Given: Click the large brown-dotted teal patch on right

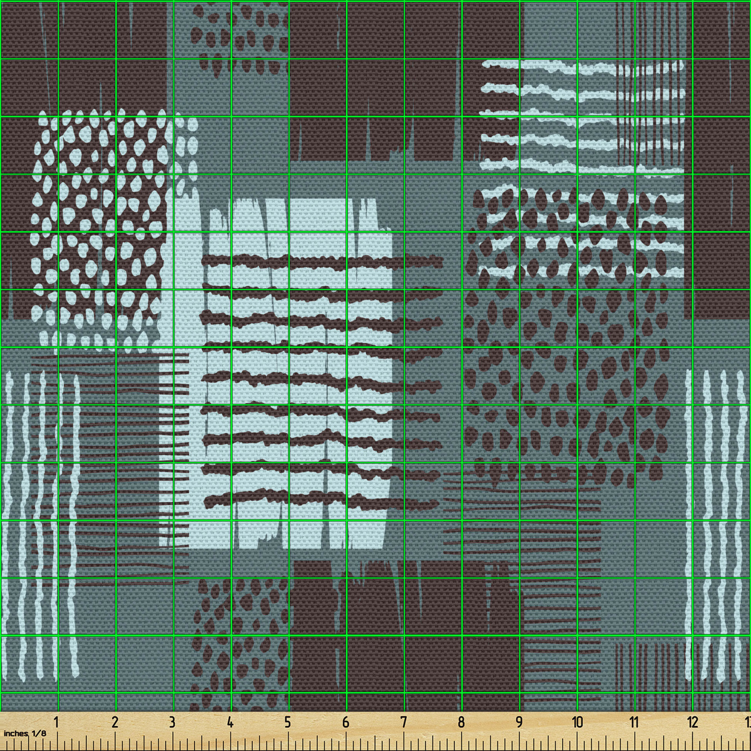Looking at the screenshot, I should pos(566,360).
